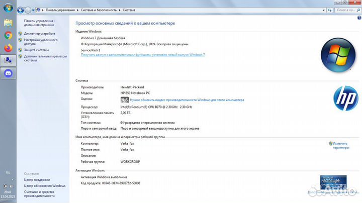Click the network tray icon

click(x=6, y=186)
